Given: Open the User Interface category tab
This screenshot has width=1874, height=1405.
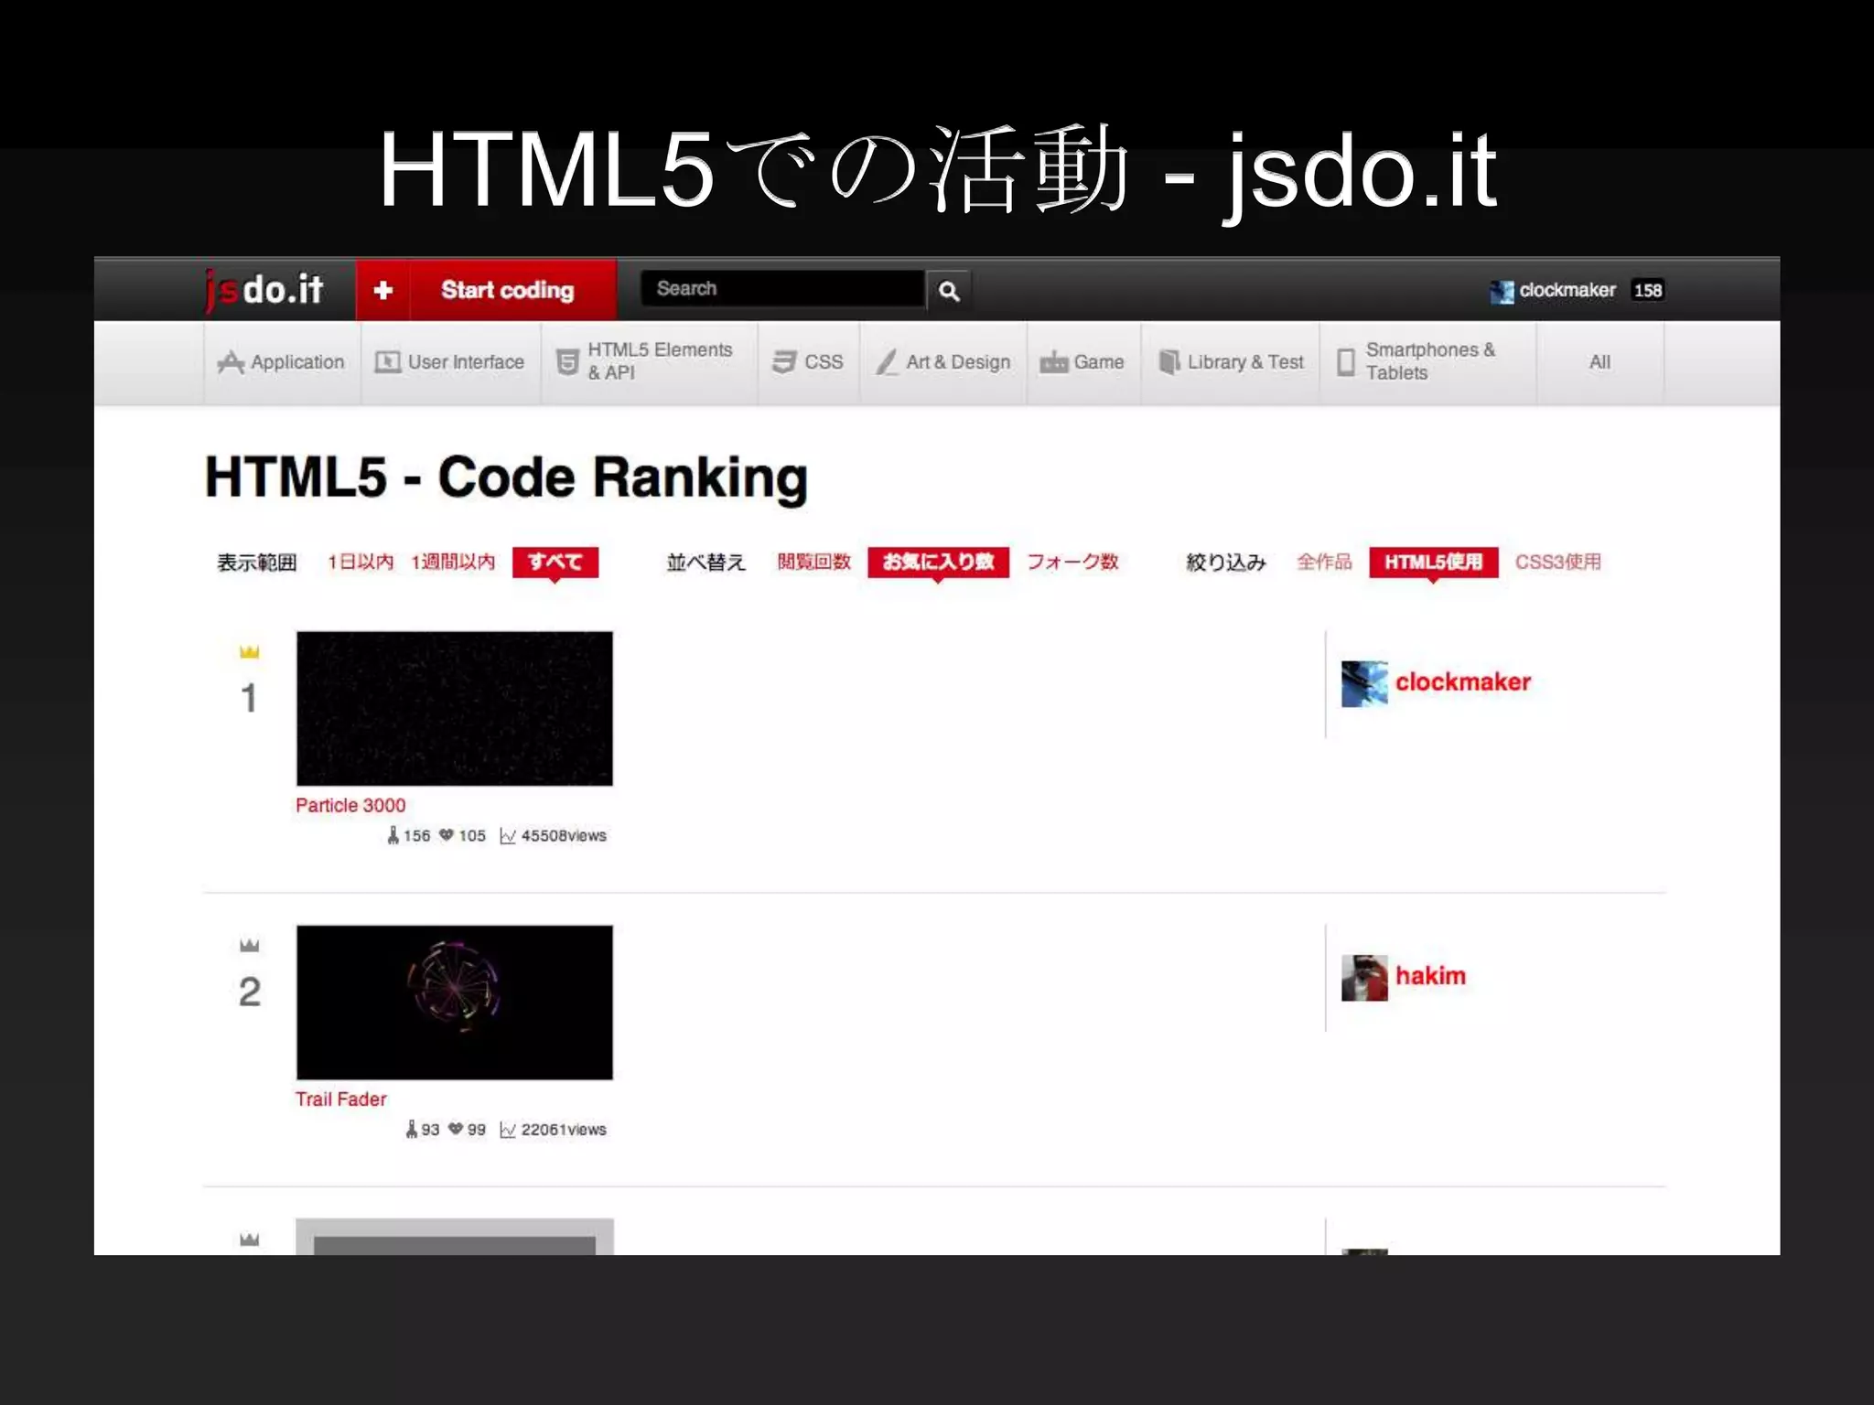Looking at the screenshot, I should 450,362.
